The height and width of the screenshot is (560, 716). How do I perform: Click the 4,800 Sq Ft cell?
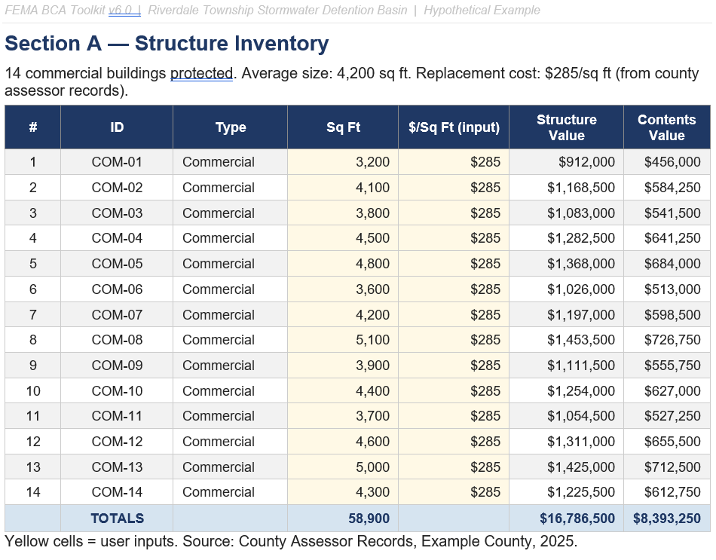click(x=343, y=264)
